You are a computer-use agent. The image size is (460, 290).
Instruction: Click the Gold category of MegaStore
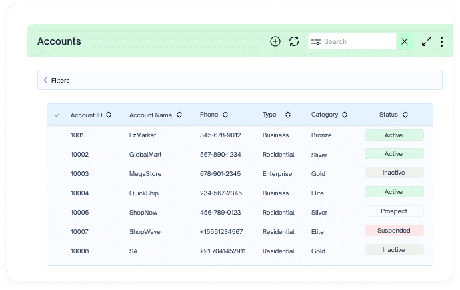[x=318, y=174]
